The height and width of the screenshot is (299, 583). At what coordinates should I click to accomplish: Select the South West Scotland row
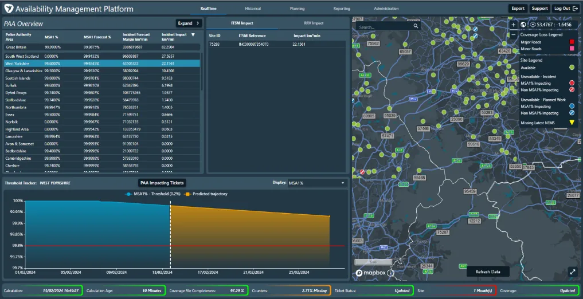click(x=102, y=57)
